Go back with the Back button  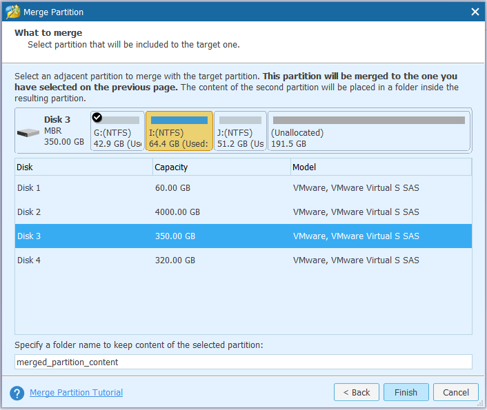[x=356, y=393]
